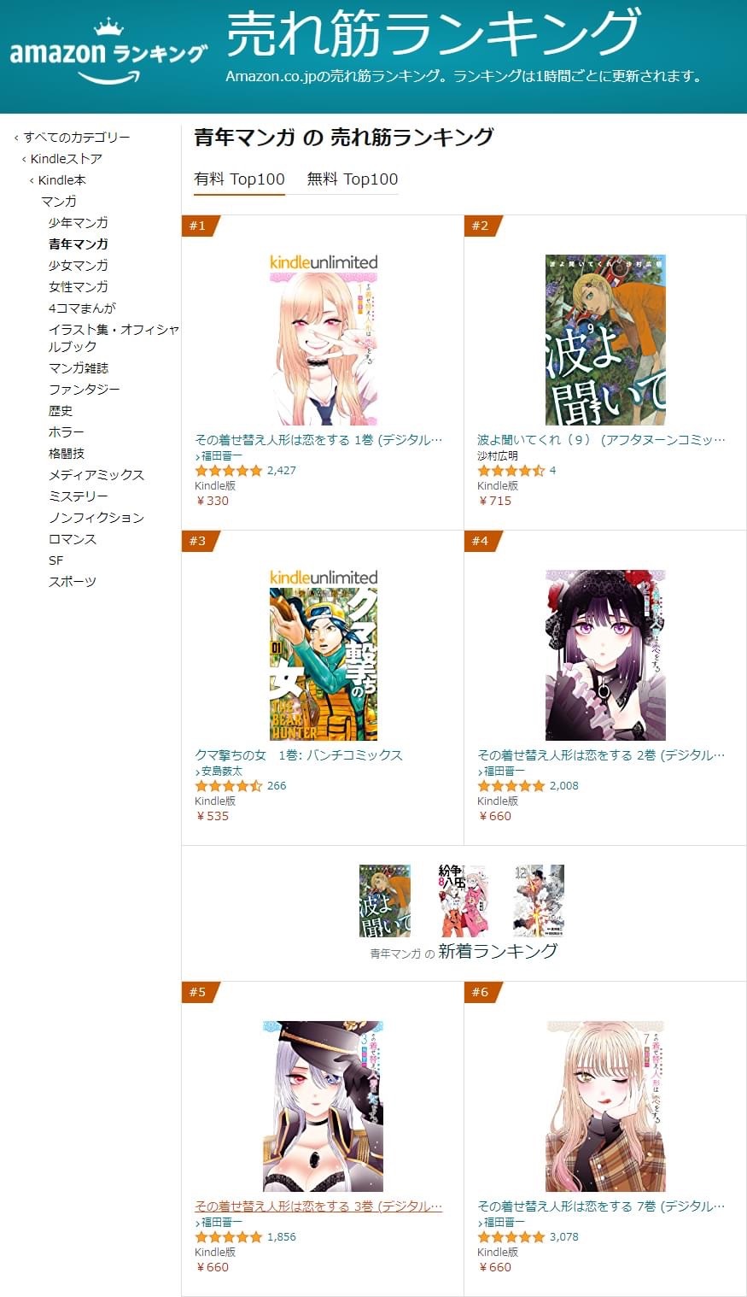The image size is (747, 1297).
Task: Select the 有料 Top100 tab
Action: click(240, 179)
